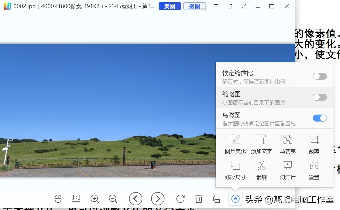
Task: Open the 修改尺寸 resize tool
Action: [235, 170]
